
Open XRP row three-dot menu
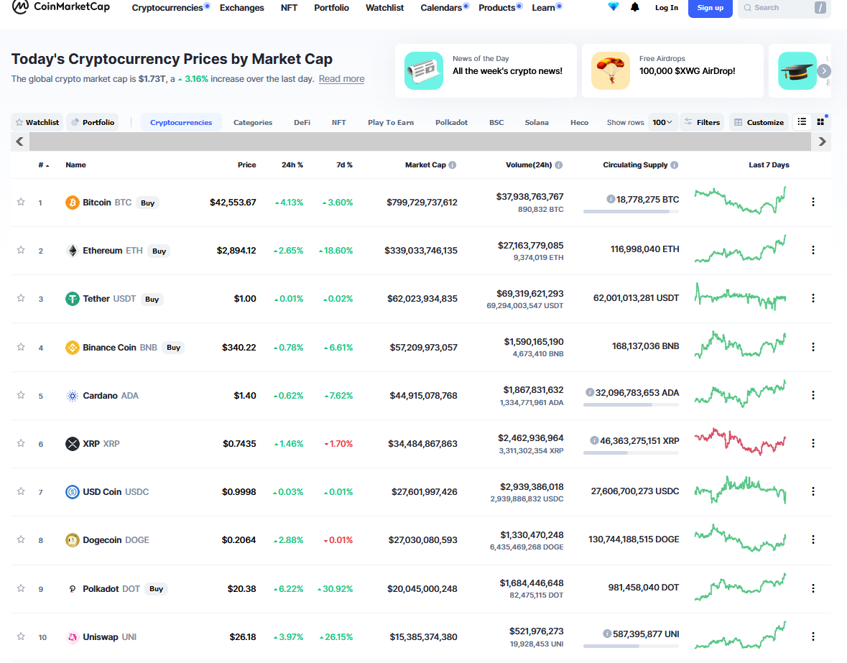tap(813, 443)
